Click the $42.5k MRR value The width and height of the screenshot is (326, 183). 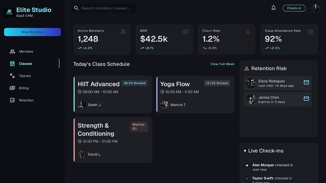point(154,39)
